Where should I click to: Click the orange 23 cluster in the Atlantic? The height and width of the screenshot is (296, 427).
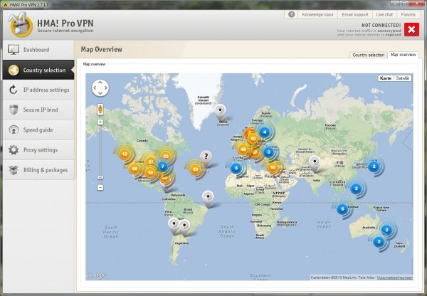tap(195, 169)
